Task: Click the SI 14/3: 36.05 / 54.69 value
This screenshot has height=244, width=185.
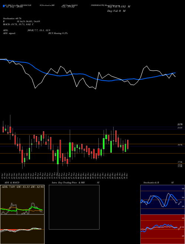Action: [28, 21]
